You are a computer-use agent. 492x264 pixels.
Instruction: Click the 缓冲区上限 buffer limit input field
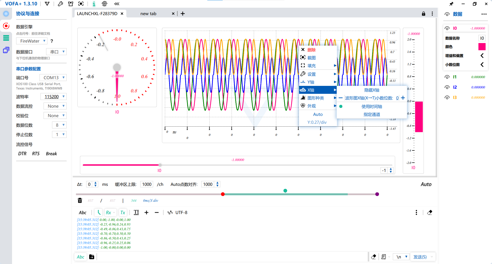[147, 184]
